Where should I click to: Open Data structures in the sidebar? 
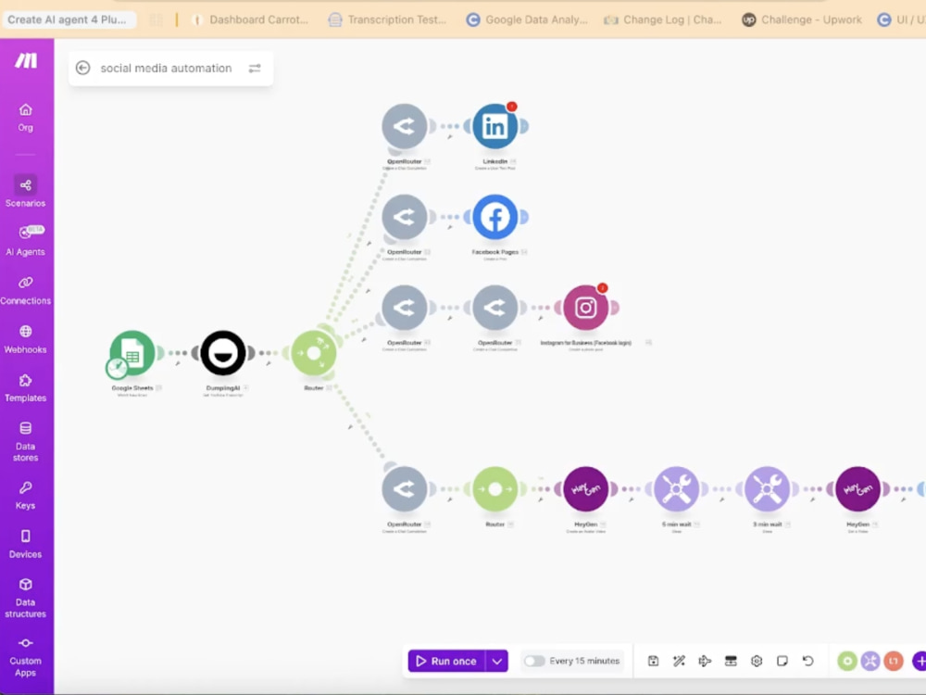(x=25, y=598)
